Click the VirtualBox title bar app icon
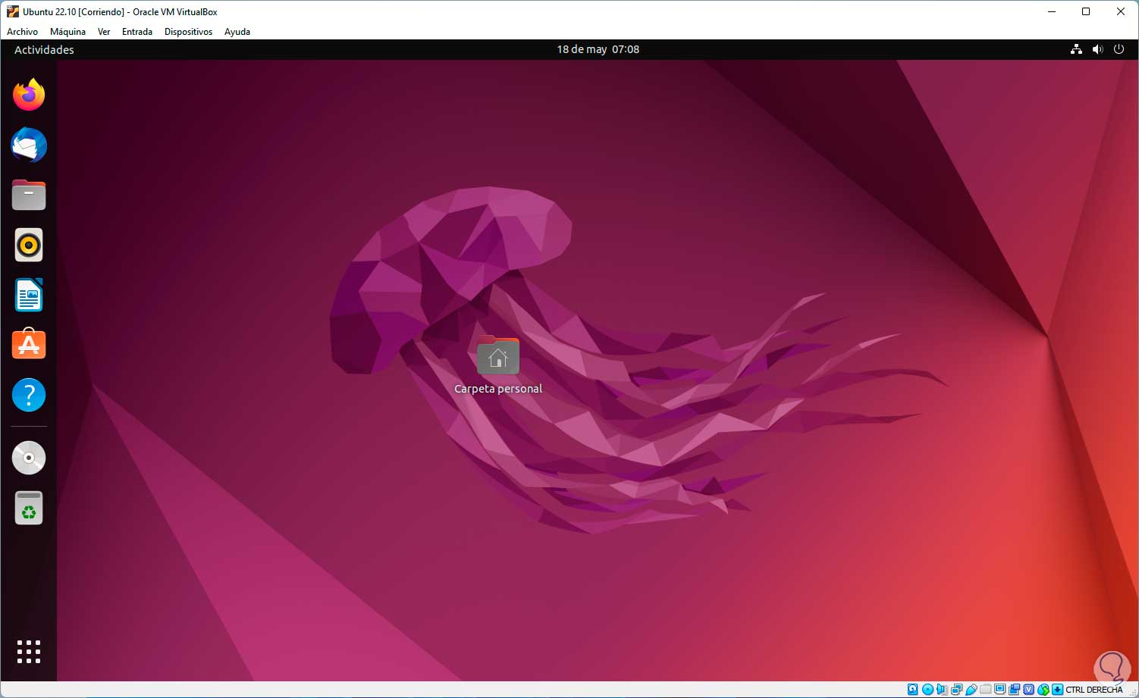Image resolution: width=1139 pixels, height=698 pixels. 12,11
